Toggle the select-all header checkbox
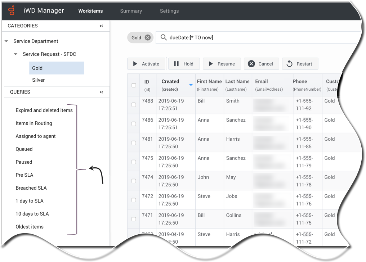The height and width of the screenshot is (262, 366). coord(134,85)
